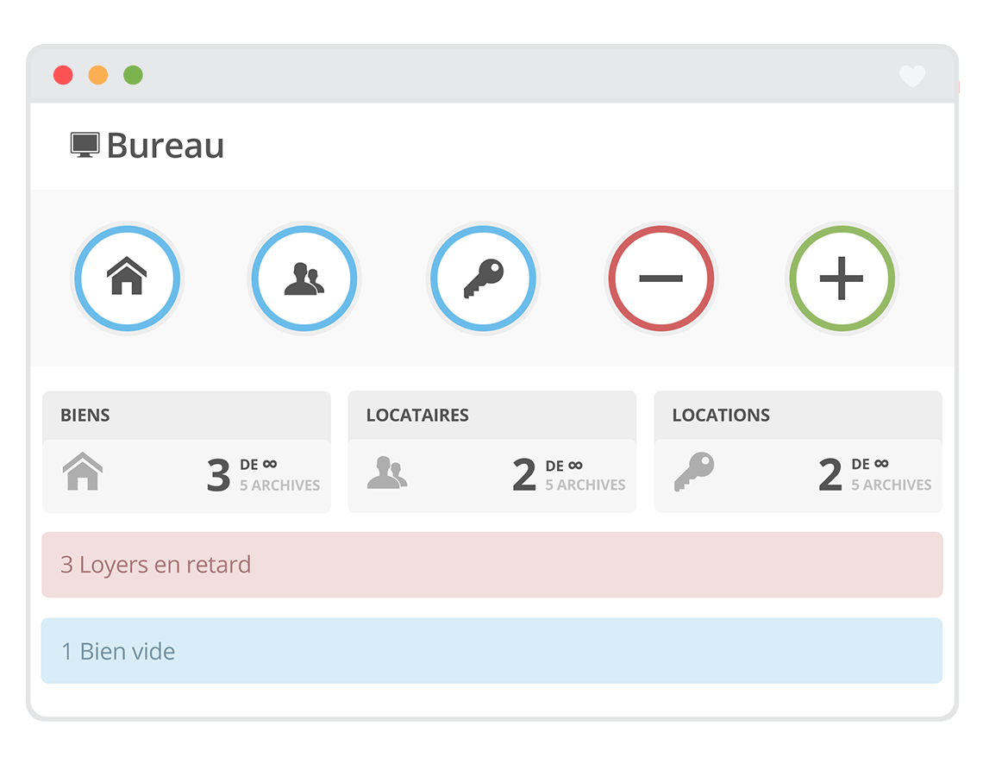Click the heart icon in title bar

[x=911, y=77]
